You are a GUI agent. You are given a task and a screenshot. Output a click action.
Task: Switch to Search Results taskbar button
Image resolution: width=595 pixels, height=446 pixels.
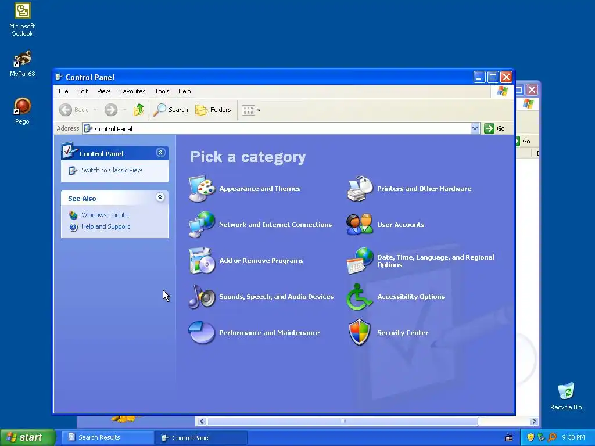107,437
